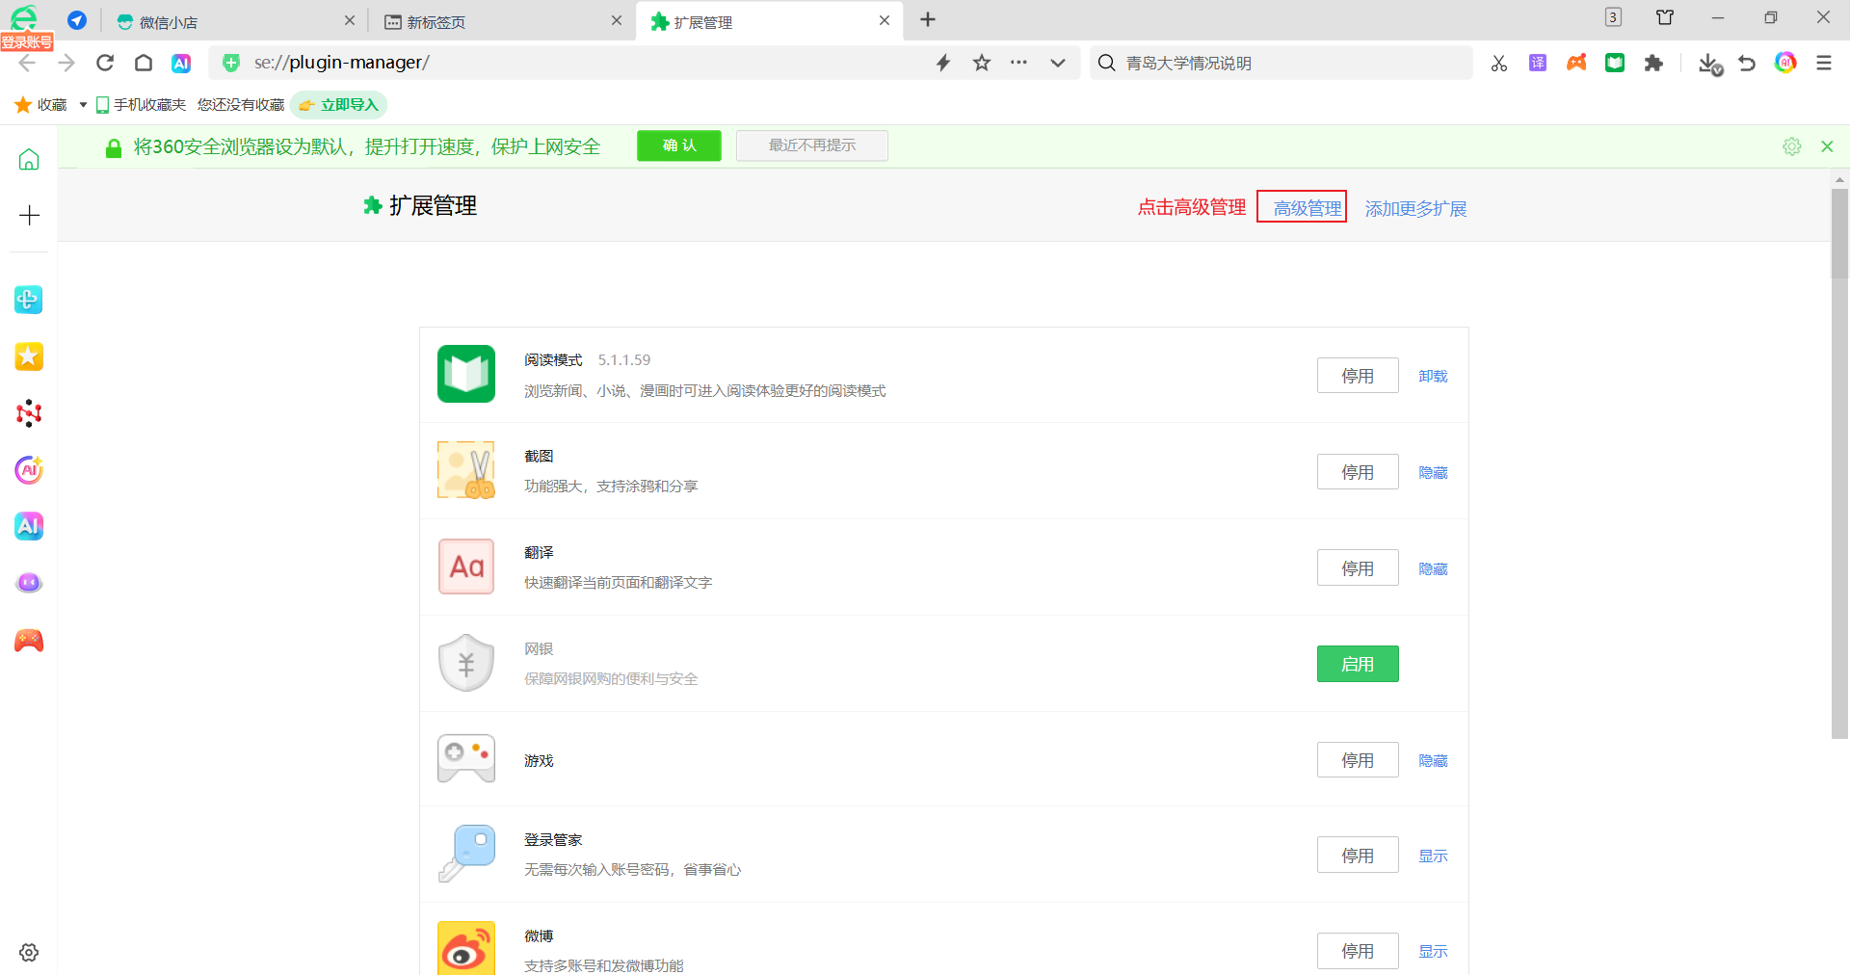Open the gradient AI square sidebar app
1850x975 pixels.
(29, 526)
